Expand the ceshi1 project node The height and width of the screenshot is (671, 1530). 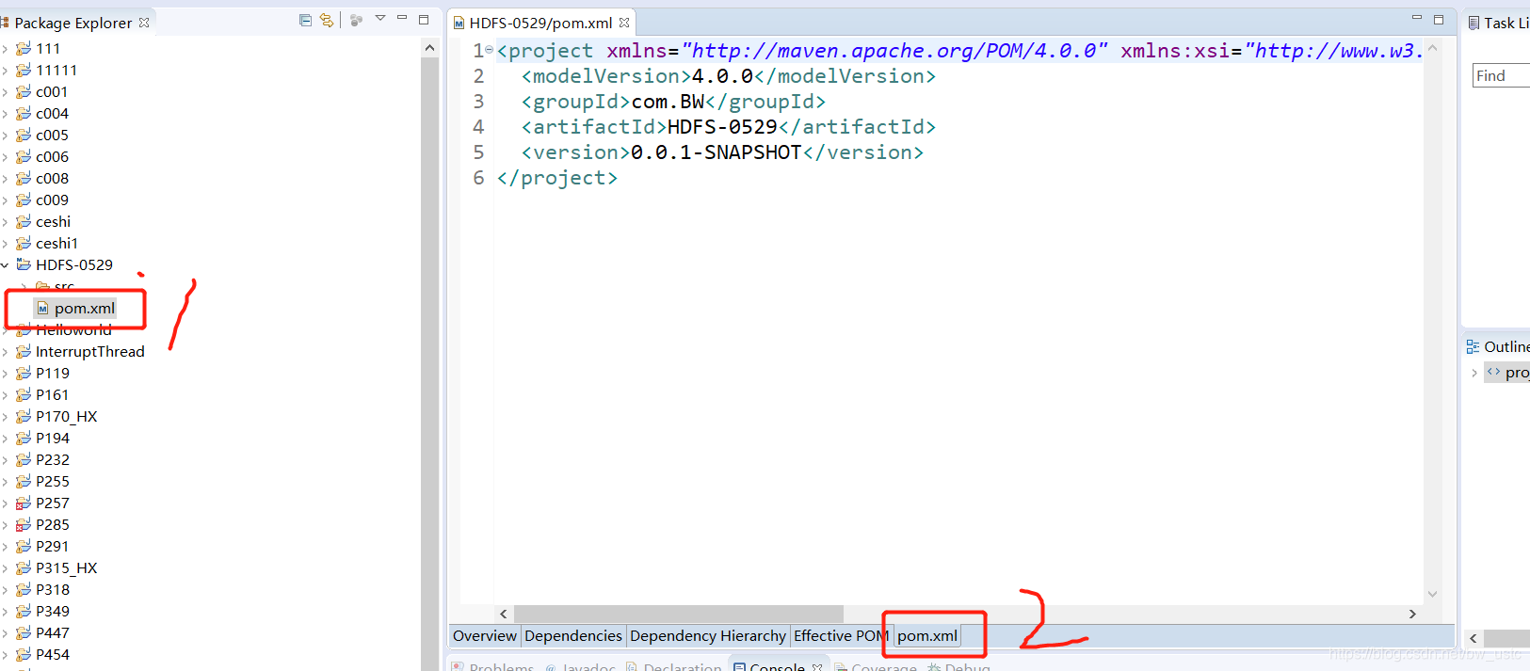(x=6, y=244)
